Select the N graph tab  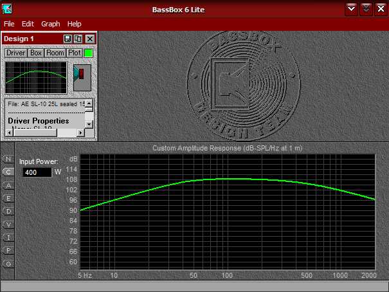[x=8, y=159]
